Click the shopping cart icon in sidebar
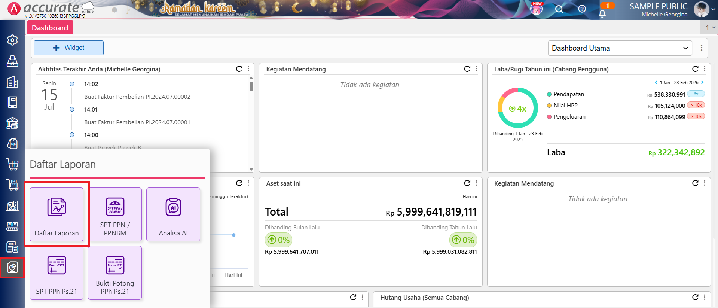Image resolution: width=718 pixels, height=308 pixels. 12,164
